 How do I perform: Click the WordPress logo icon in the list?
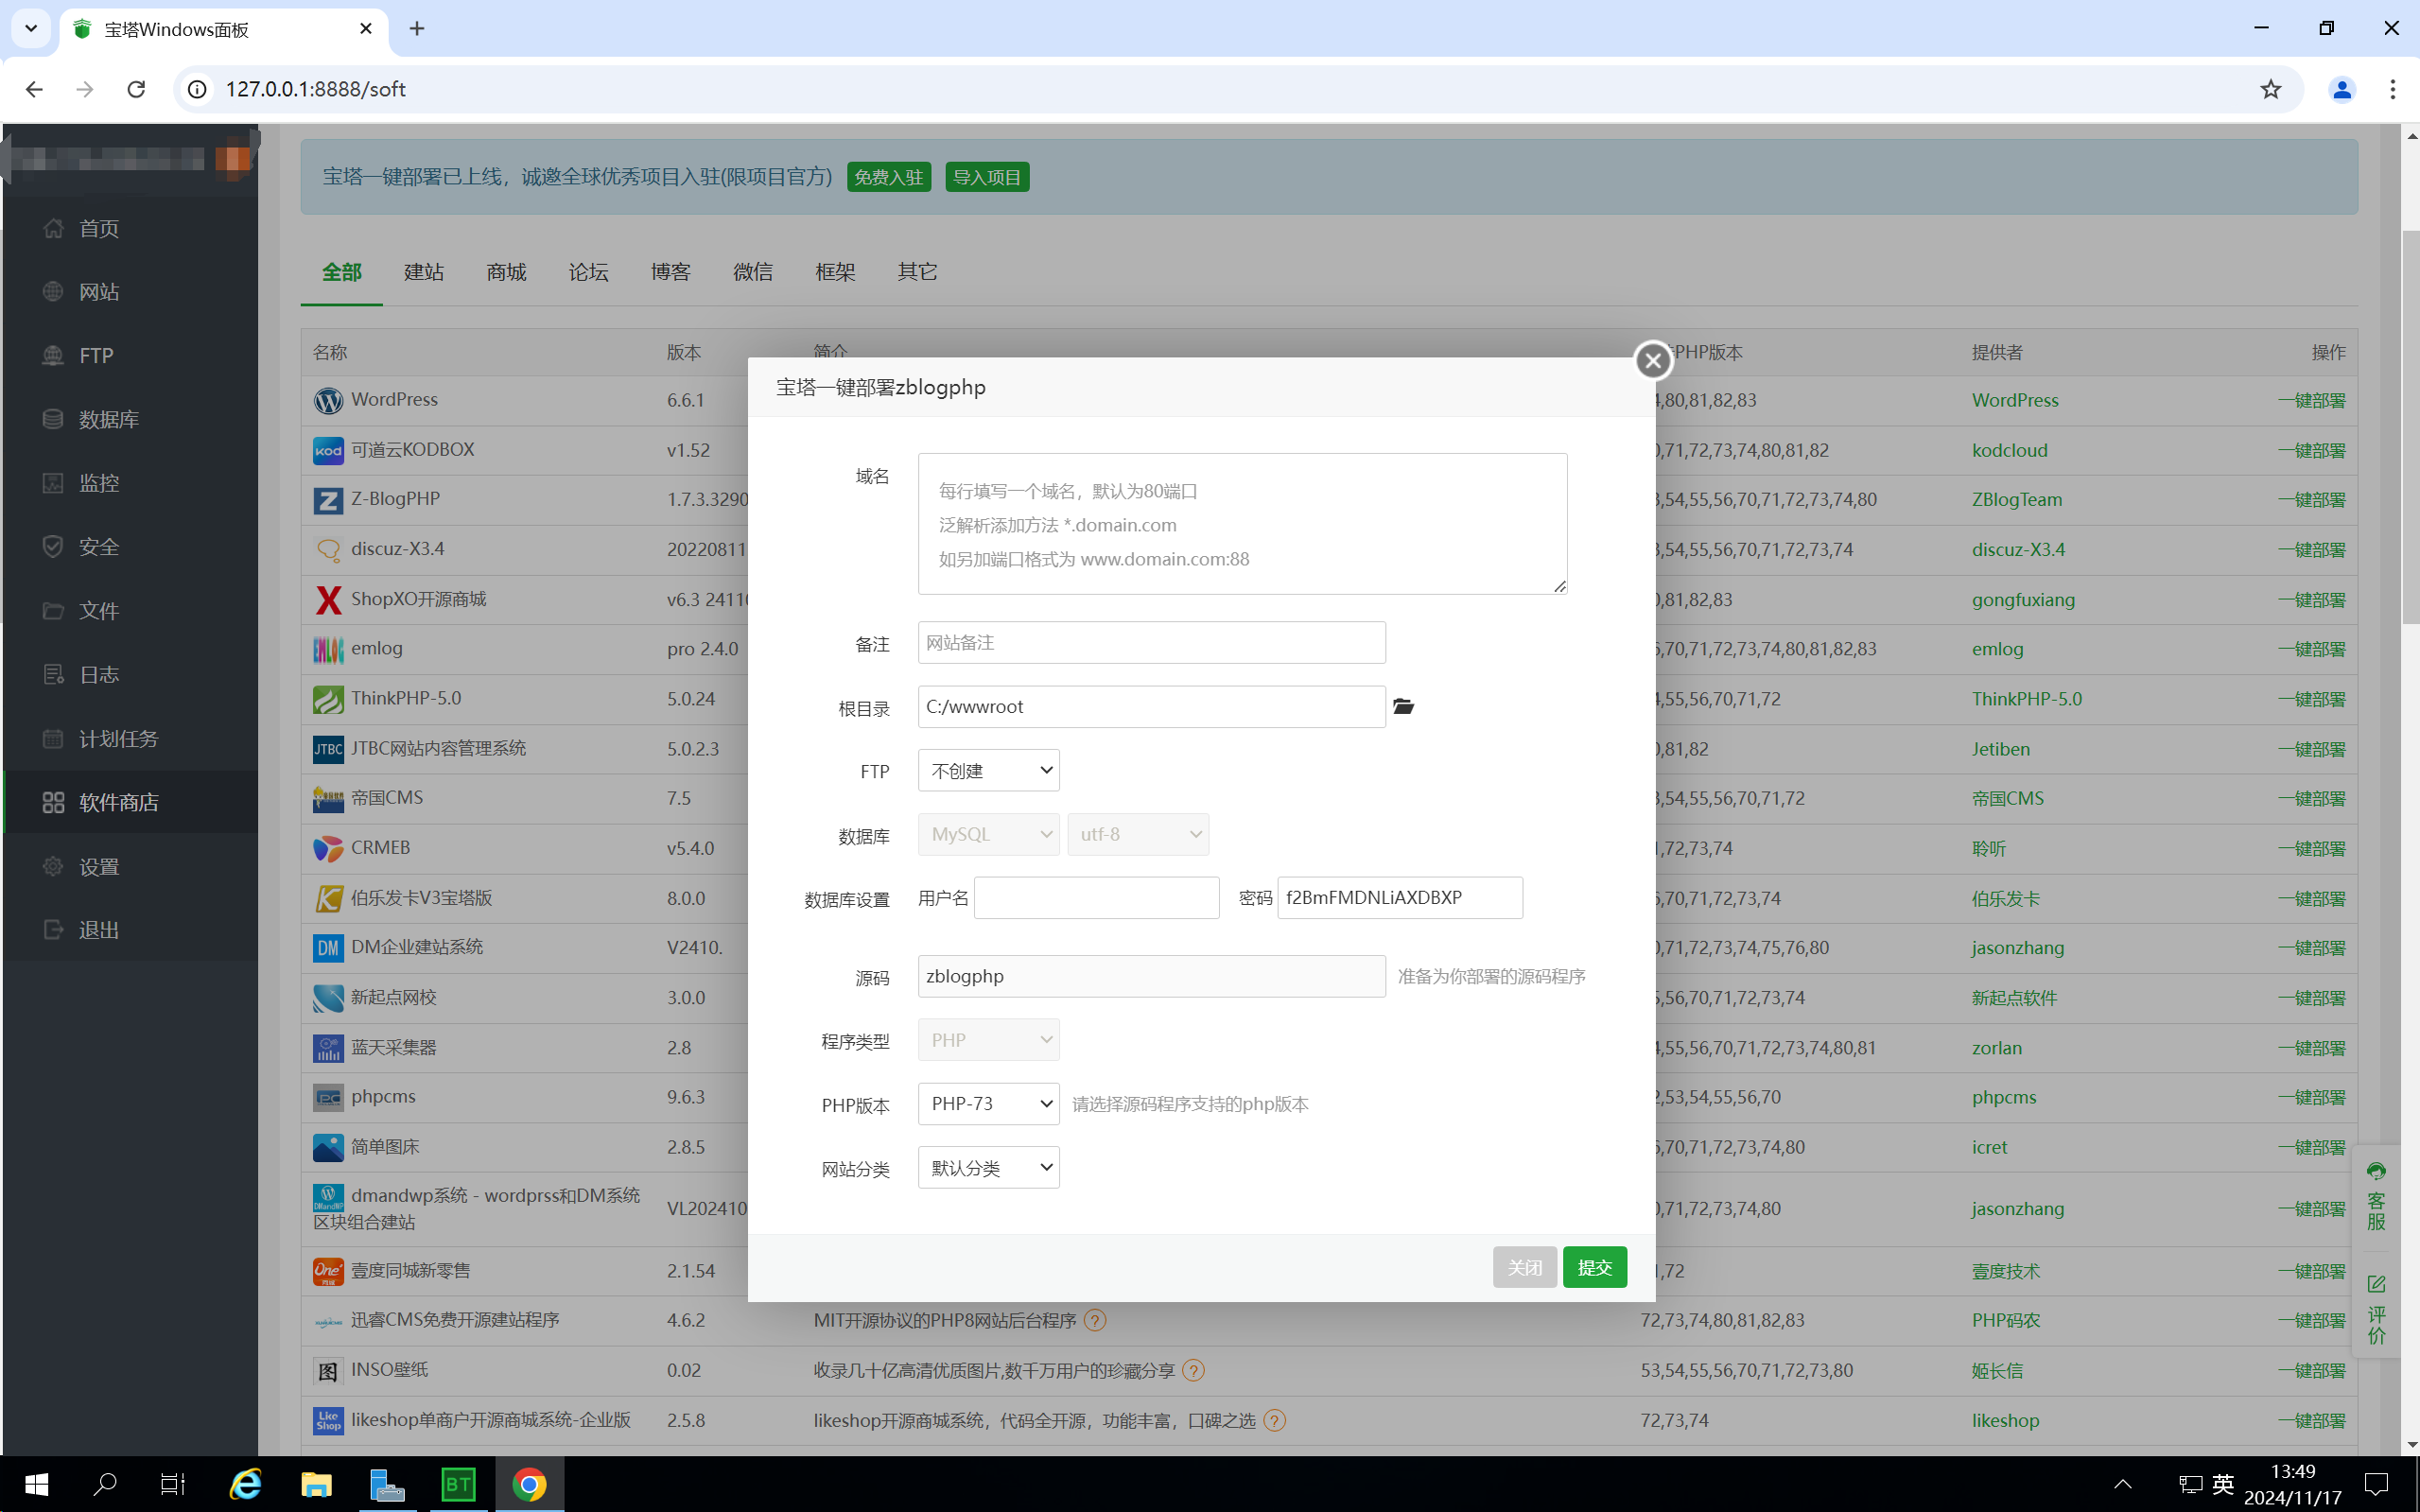328,400
